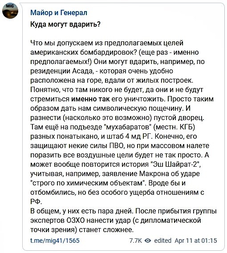
Task: Click the quote строго по химическим объектам
Action: coord(87,183)
